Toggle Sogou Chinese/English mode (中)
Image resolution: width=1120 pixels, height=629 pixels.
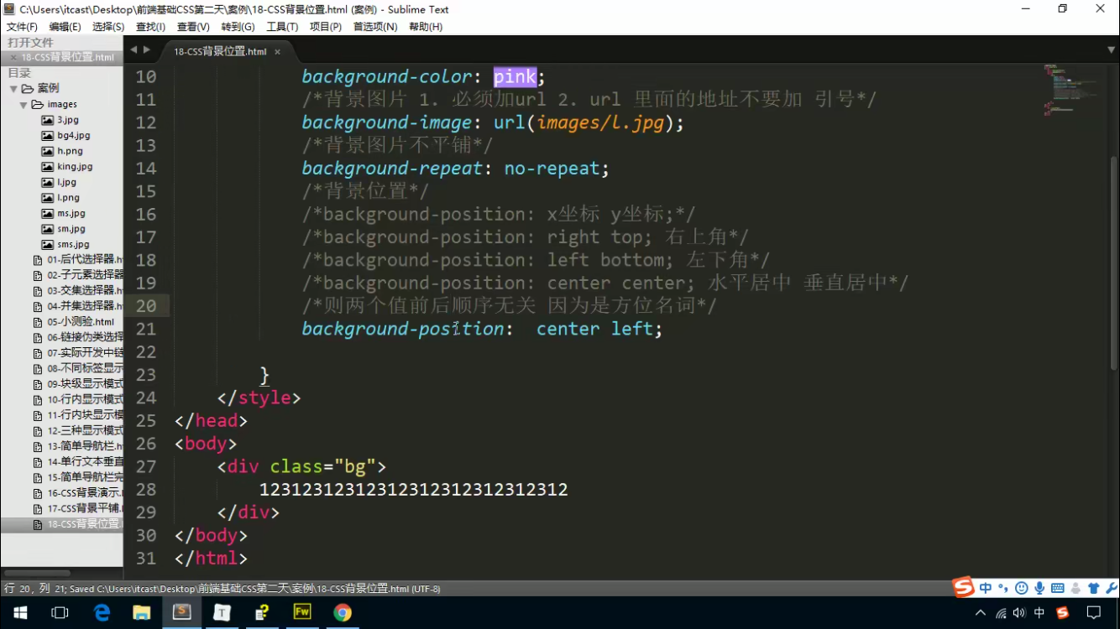coord(986,589)
